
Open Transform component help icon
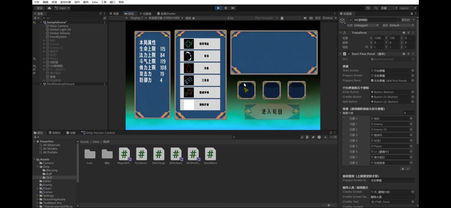click(x=404, y=33)
